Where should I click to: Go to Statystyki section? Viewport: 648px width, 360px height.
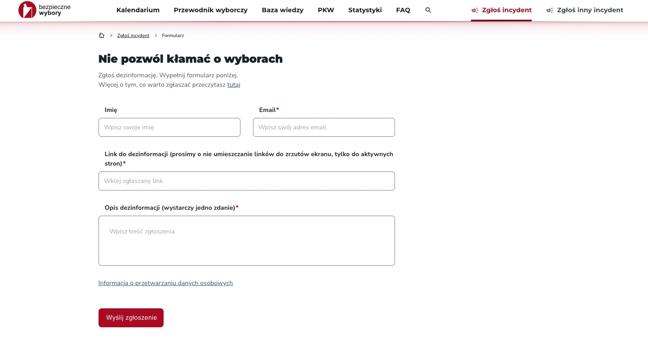pos(365,10)
